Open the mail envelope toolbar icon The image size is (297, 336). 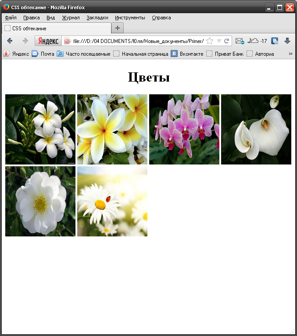click(x=239, y=41)
